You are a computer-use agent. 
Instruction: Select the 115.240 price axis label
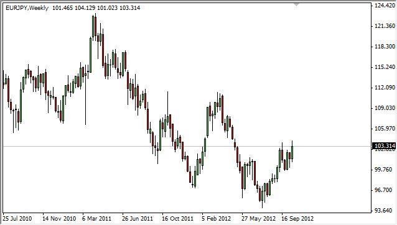[x=385, y=67]
